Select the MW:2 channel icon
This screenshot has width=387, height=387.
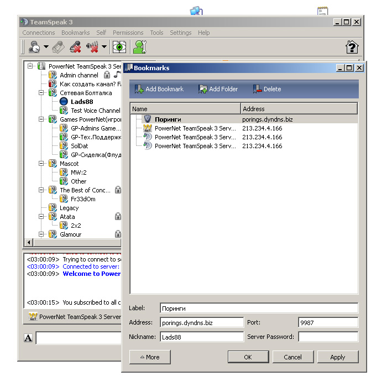pos(64,172)
